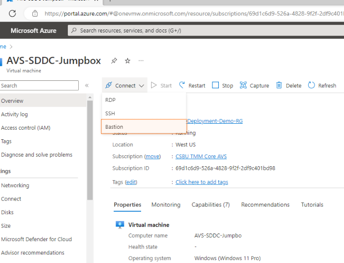The image size is (344, 263).
Task: Open the CSBU TMM Core AVS subscription link
Action: (x=201, y=156)
